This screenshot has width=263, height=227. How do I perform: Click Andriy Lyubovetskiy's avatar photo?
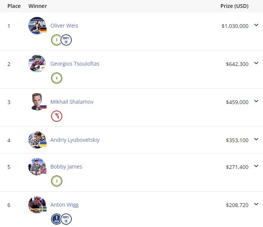[37, 140]
